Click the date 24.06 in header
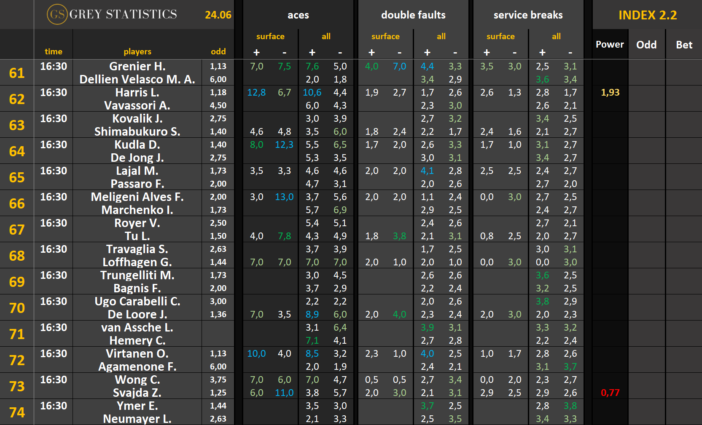Viewport: 702px width, 425px height. (218, 15)
